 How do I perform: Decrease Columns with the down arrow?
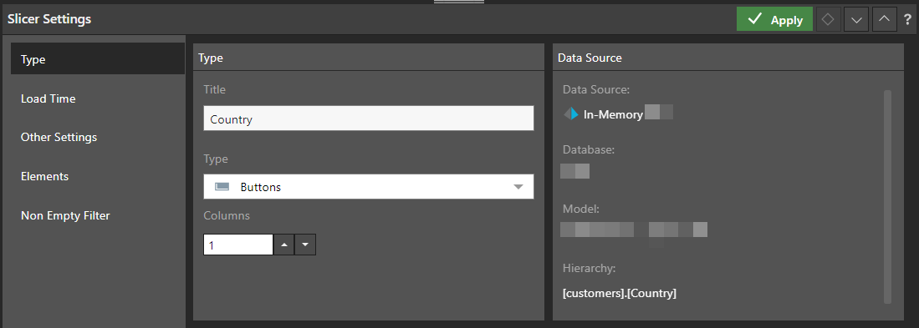click(x=305, y=245)
